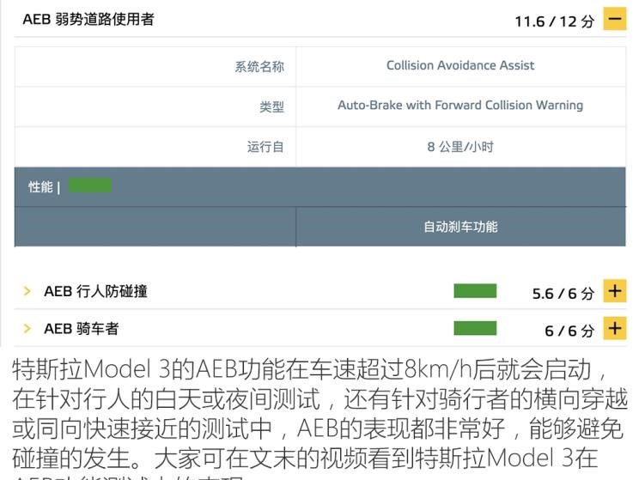Image resolution: width=639 pixels, height=480 pixels.
Task: Click the green performance bar next to 性能
Action: (89, 185)
